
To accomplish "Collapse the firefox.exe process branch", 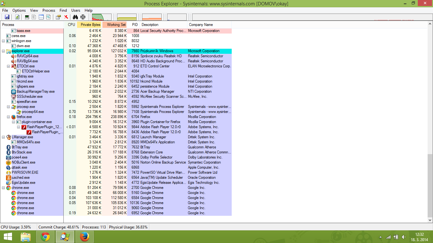I will [9, 117].
